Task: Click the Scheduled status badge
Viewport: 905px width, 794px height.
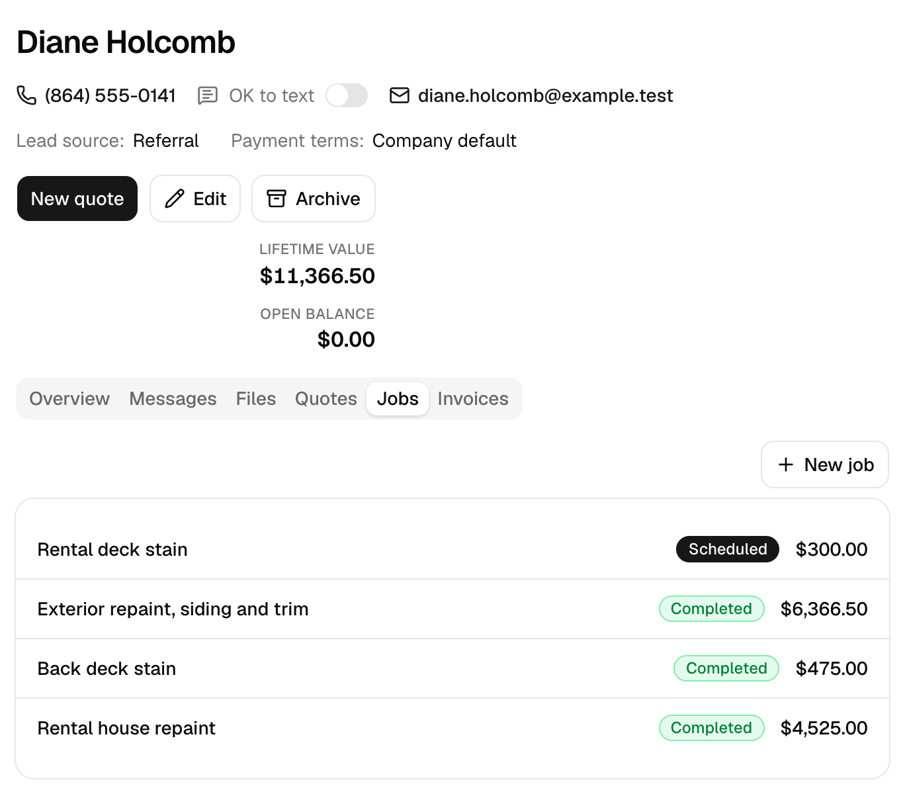Action: [728, 549]
